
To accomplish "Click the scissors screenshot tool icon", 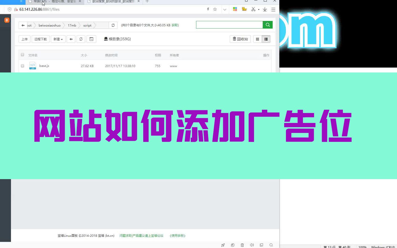I will coord(253,9).
